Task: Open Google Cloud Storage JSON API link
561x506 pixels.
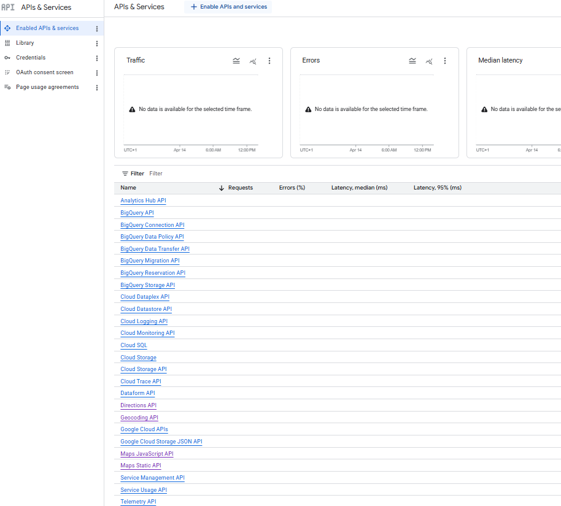Action: click(x=161, y=441)
